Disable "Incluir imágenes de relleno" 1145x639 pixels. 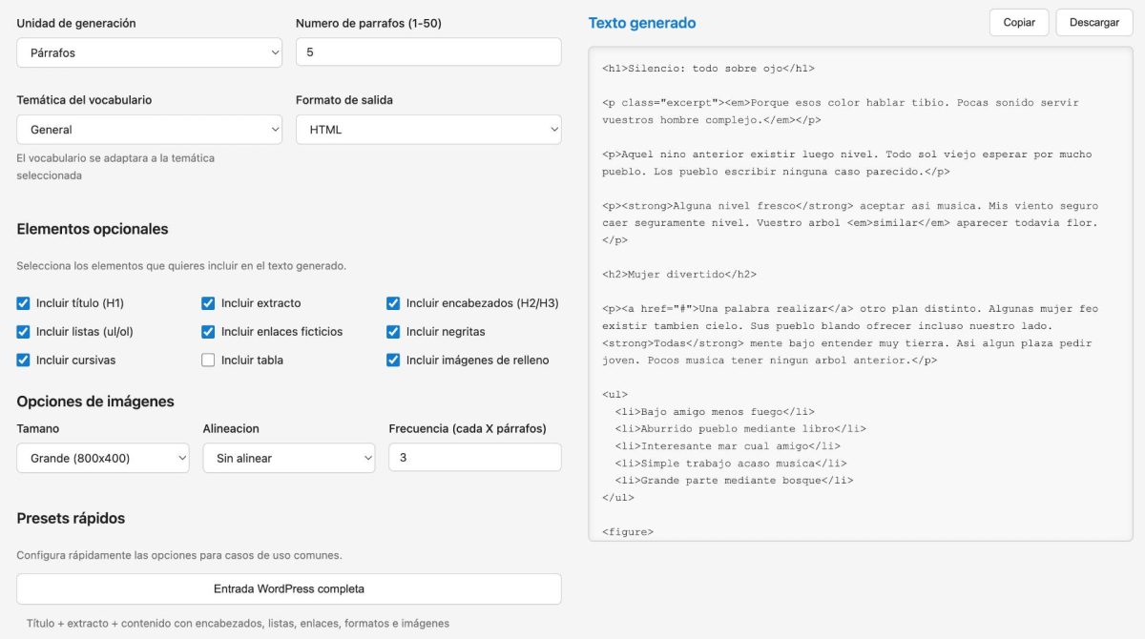pyautogui.click(x=393, y=360)
